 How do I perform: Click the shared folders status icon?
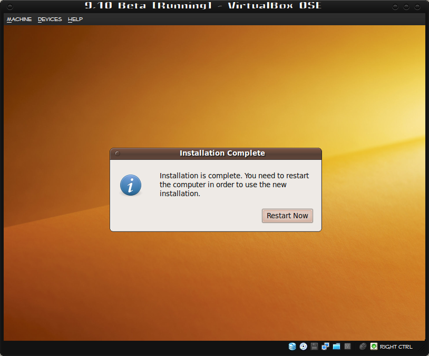pyautogui.click(x=337, y=347)
